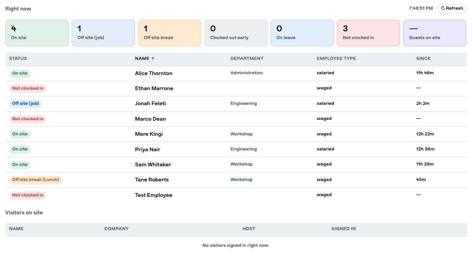Select Mere Kingi in the list
The width and height of the screenshot is (473, 258).
[x=149, y=134]
